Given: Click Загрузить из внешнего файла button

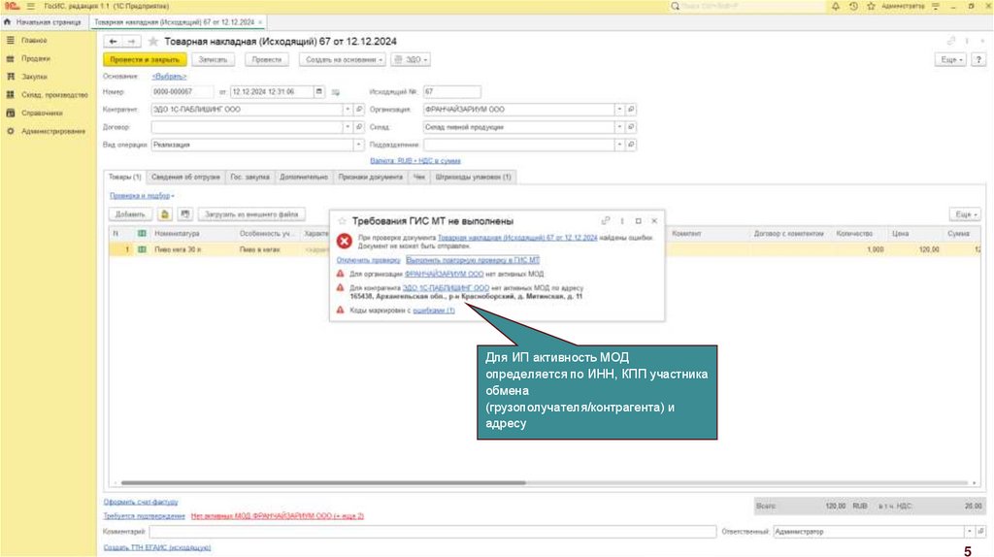Looking at the screenshot, I should (x=251, y=214).
